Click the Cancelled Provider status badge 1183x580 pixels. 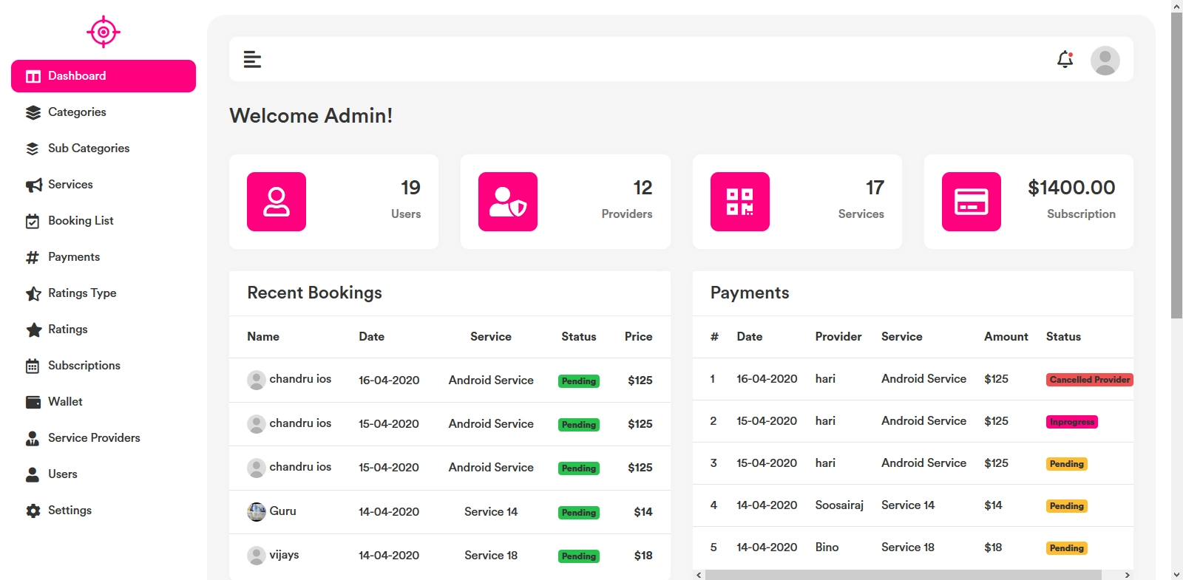pos(1089,380)
